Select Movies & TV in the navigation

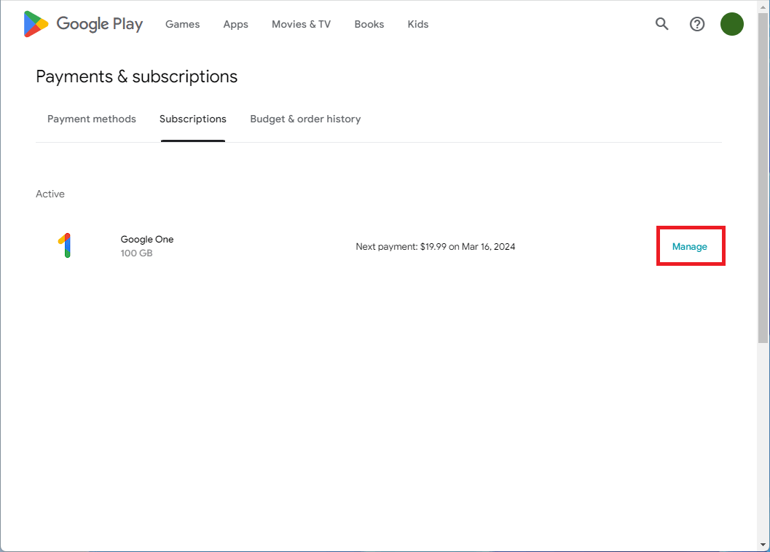pos(301,24)
